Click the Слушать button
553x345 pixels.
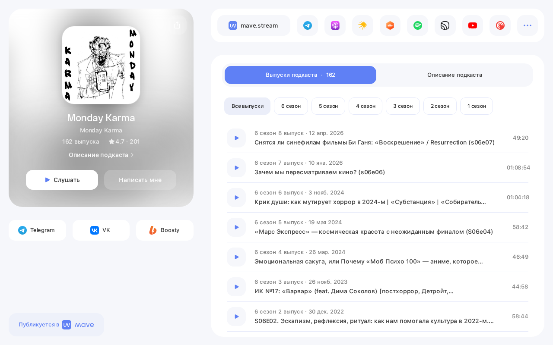[62, 180]
